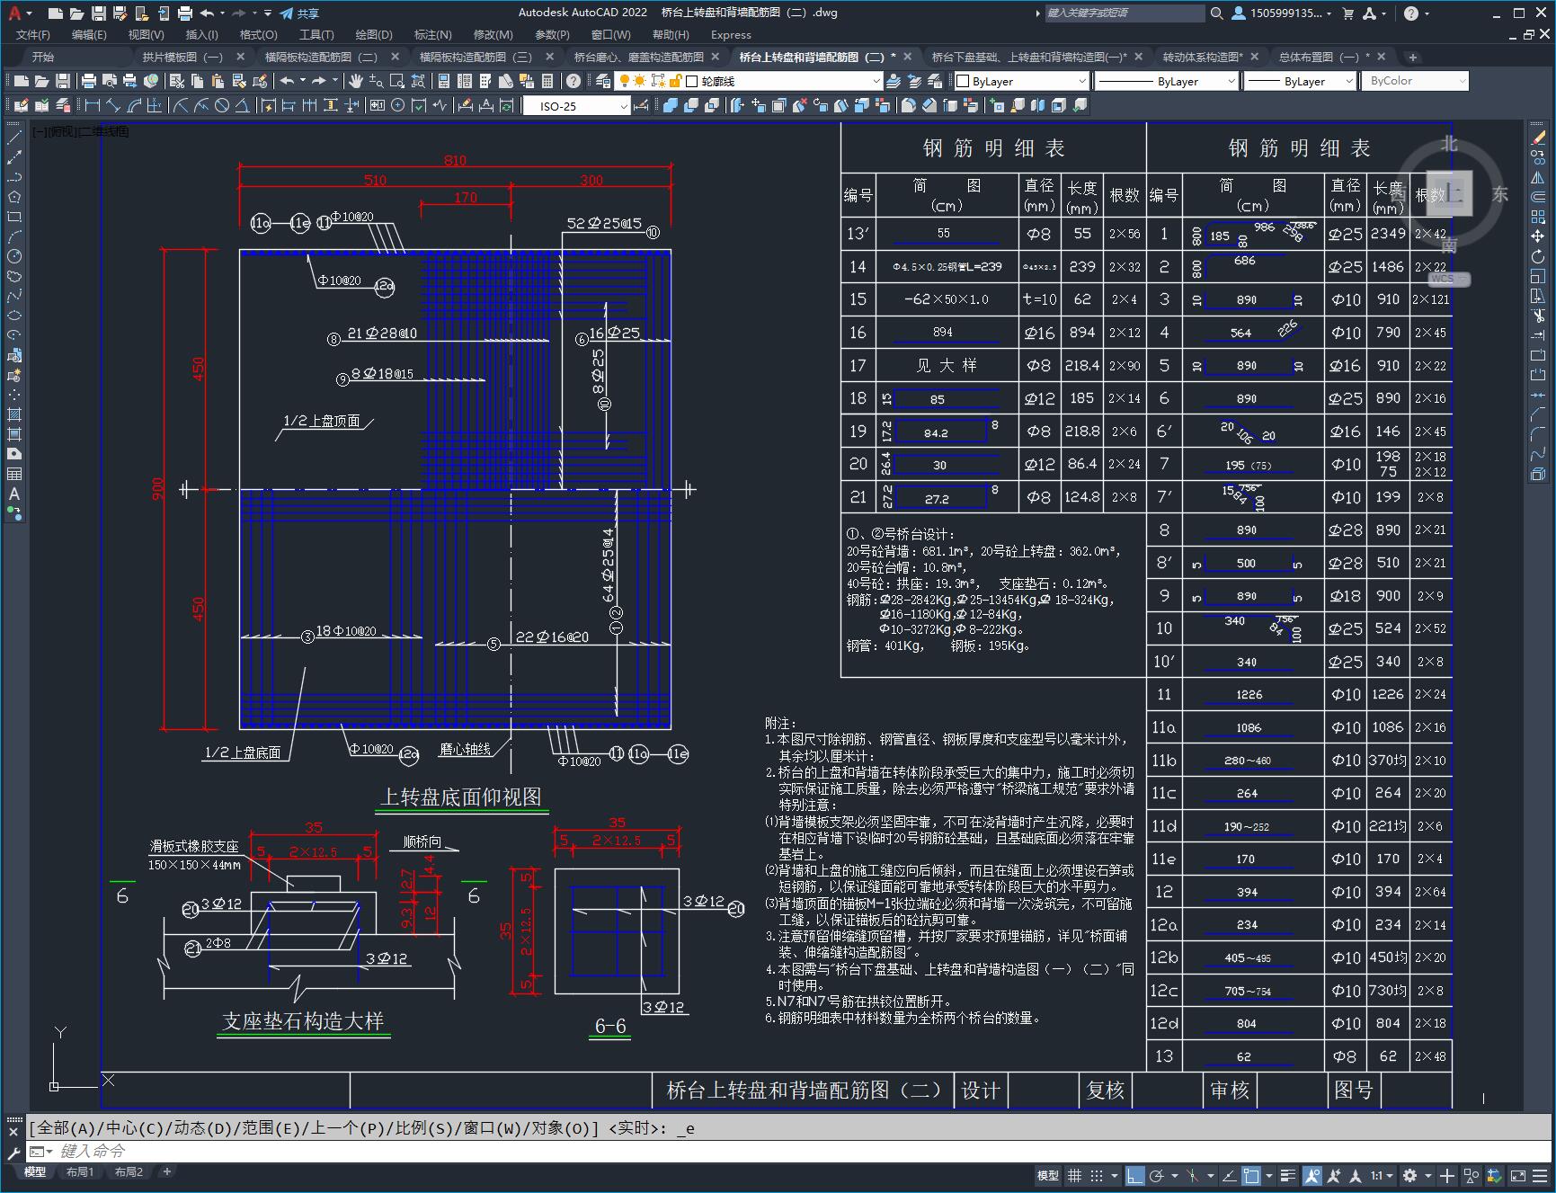Click the ViewCube top face 上
Screen dimensions: 1556x1193
coord(1450,193)
